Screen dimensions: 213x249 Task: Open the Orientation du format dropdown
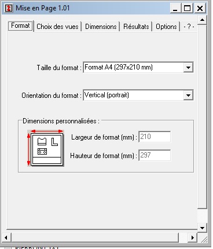(188, 95)
